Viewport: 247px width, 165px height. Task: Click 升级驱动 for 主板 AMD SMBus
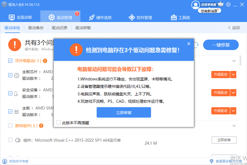tap(221, 111)
